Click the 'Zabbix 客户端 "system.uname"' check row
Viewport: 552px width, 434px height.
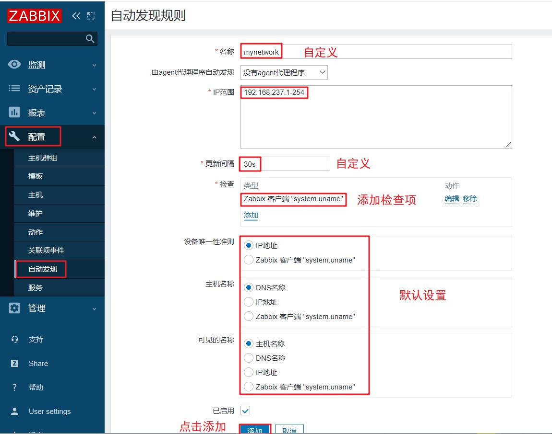pos(293,199)
